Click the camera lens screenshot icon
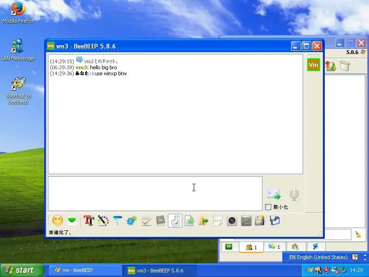The height and width of the screenshot is (277, 369). [232, 221]
